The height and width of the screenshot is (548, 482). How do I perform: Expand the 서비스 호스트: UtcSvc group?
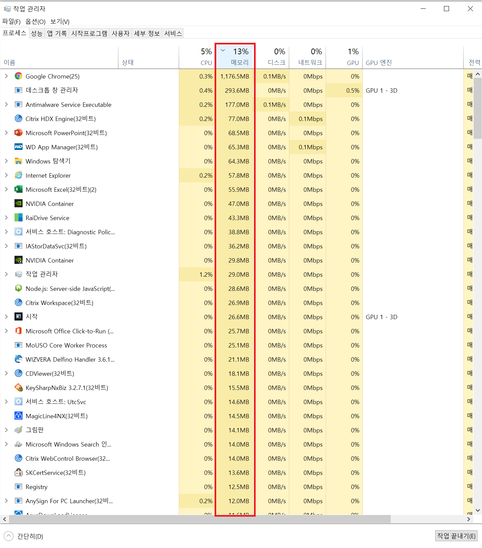(6, 402)
